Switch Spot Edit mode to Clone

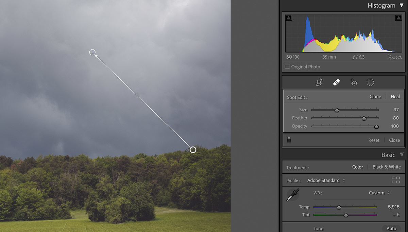[375, 97]
